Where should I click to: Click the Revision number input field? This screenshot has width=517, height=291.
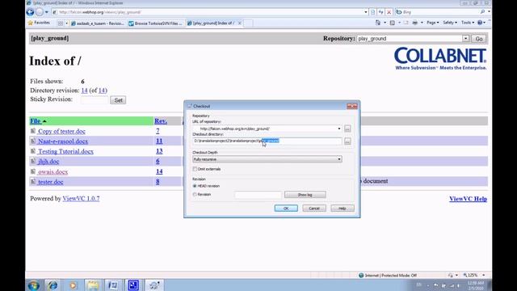[258, 195]
